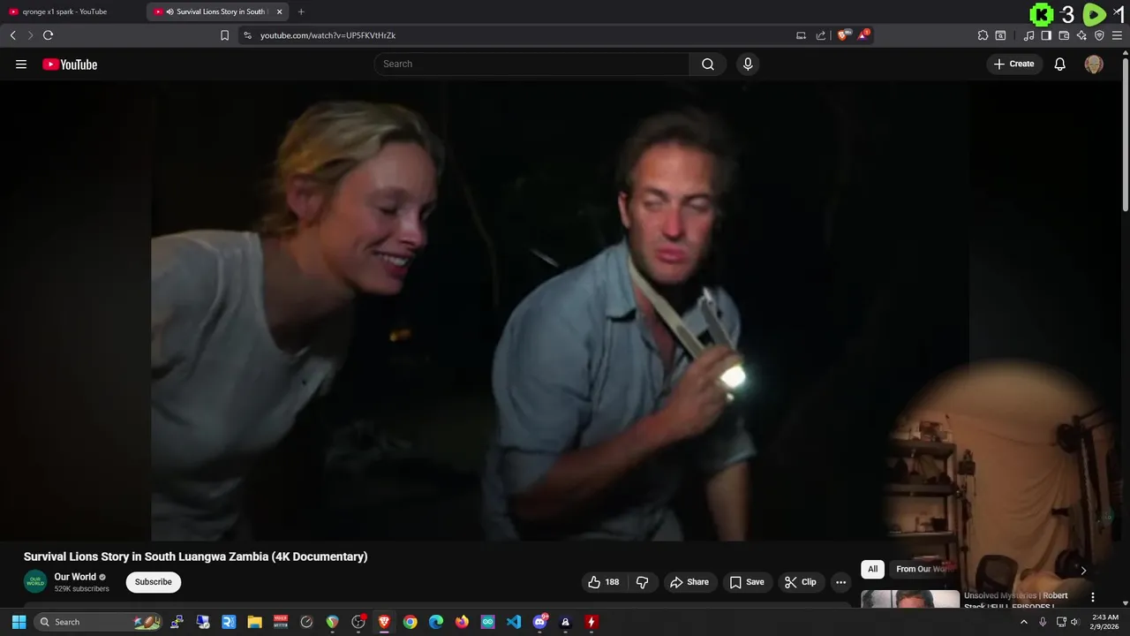Viewport: 1130px width, 636px height.
Task: Click the search magnifier button
Action: point(708,64)
